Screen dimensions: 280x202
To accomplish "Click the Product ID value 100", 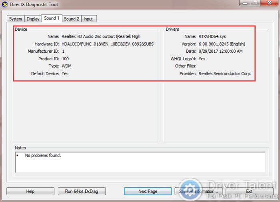I will (x=65, y=59).
